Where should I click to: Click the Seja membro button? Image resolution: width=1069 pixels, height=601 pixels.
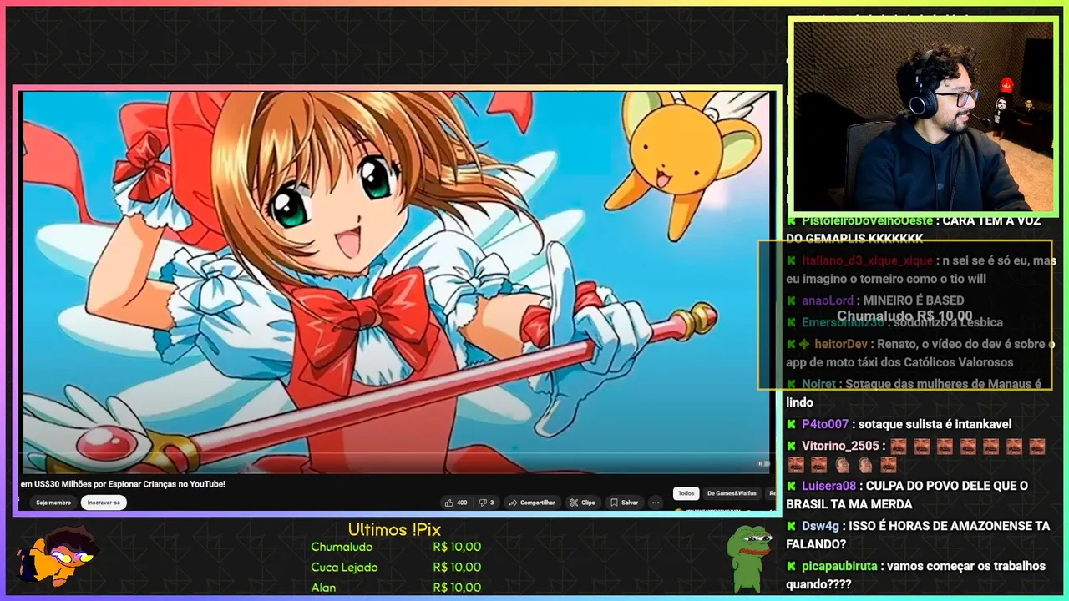(x=53, y=503)
